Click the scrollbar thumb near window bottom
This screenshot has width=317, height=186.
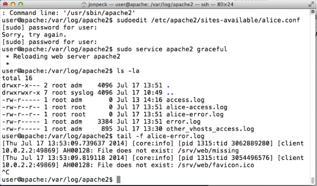pos(312,180)
